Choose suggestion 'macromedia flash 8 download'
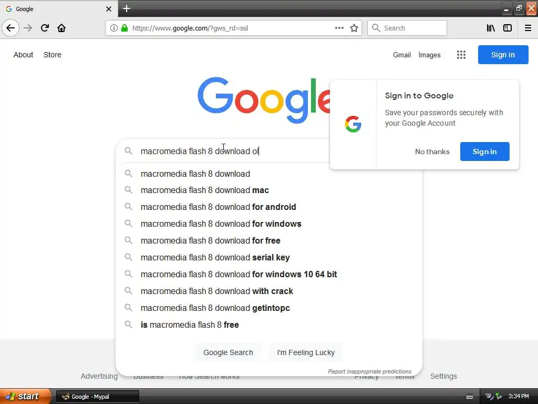Viewport: 538px width, 404px height. 269,174
